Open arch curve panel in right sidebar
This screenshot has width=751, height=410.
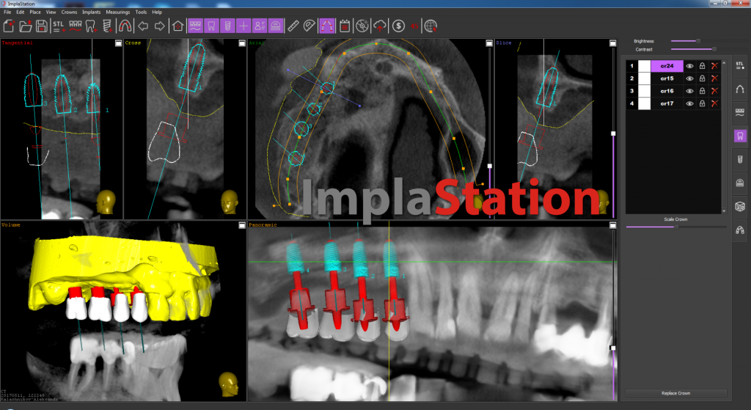click(740, 89)
